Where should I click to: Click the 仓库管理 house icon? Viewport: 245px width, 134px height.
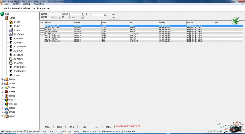(x=6, y=96)
